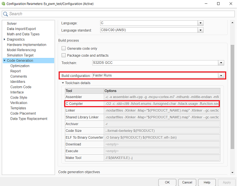Click the Options column header
The width and height of the screenshot is (237, 186).
(162, 91)
